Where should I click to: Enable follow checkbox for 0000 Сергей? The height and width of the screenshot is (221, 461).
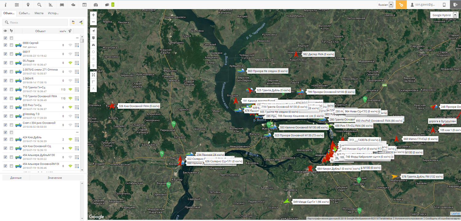[11, 45]
